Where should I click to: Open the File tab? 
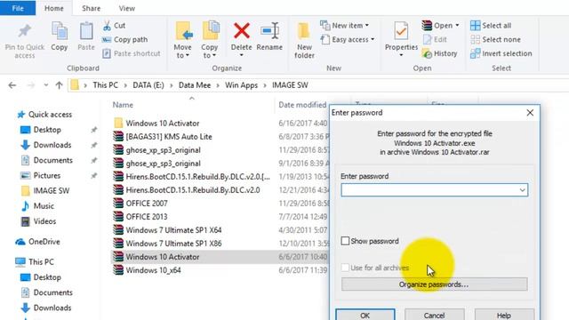18,8
